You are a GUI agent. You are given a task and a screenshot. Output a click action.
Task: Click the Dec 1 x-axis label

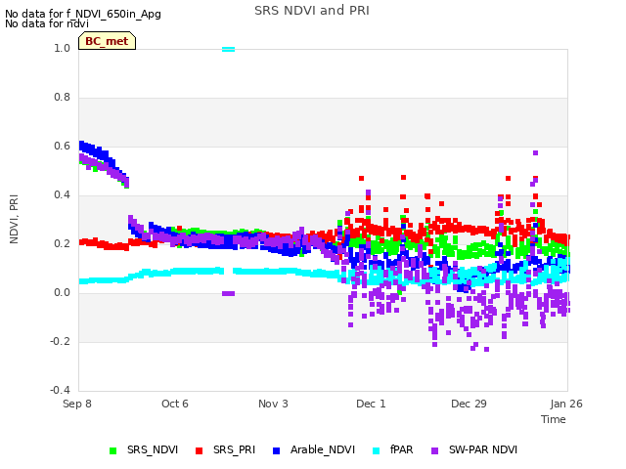point(371,404)
